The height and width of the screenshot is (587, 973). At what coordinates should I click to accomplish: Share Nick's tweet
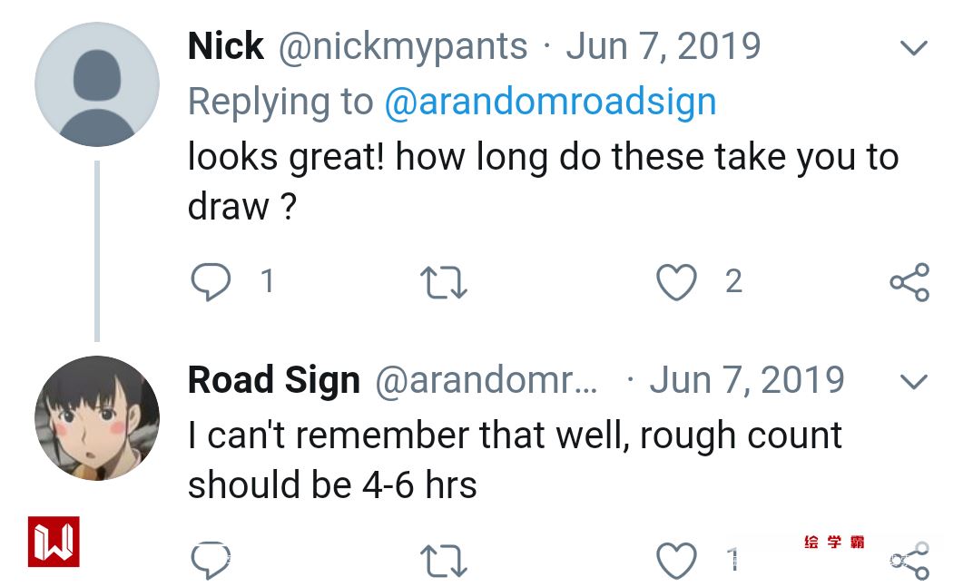pyautogui.click(x=909, y=282)
